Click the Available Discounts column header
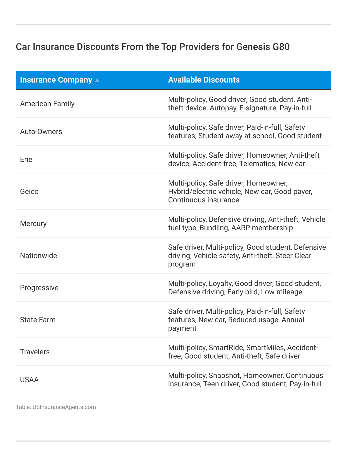Viewport: 347px width, 461px height. pos(204,80)
